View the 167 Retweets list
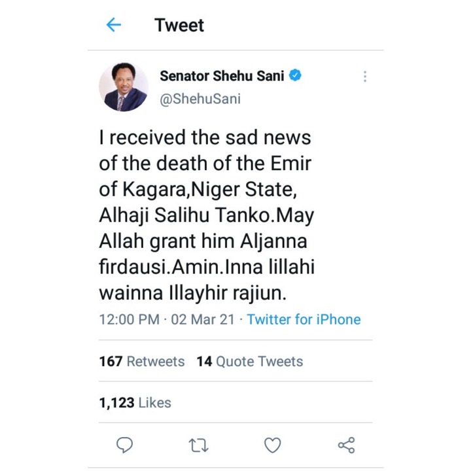The width and height of the screenshot is (471, 471). point(142,361)
